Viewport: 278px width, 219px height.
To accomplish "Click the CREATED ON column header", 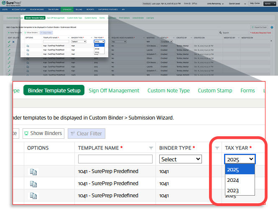I will coord(199,38).
